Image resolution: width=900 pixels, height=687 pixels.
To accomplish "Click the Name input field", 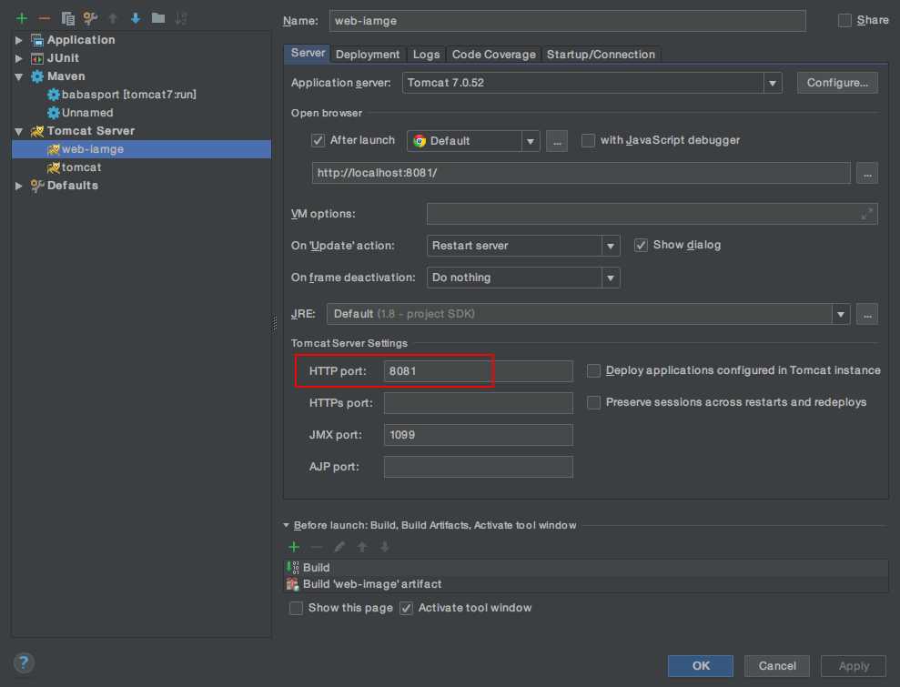I will [x=567, y=21].
